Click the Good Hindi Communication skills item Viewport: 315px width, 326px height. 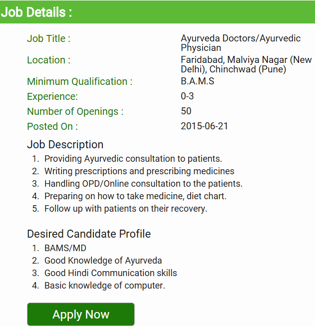point(111,273)
